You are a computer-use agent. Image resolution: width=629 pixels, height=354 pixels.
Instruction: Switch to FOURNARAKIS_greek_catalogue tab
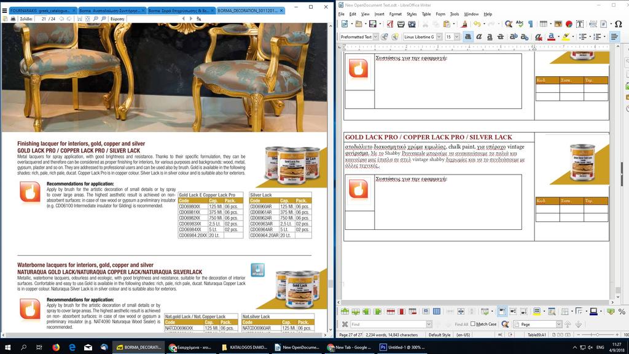[42, 10]
